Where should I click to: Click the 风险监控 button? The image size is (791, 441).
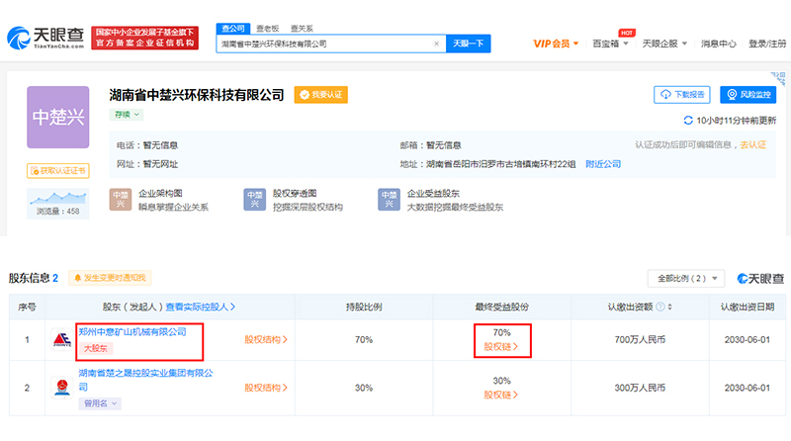748,94
